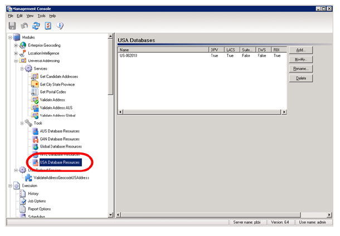This screenshot has height=236, width=340.
Task: Select Global Database Resources tree item
Action: 61,146
